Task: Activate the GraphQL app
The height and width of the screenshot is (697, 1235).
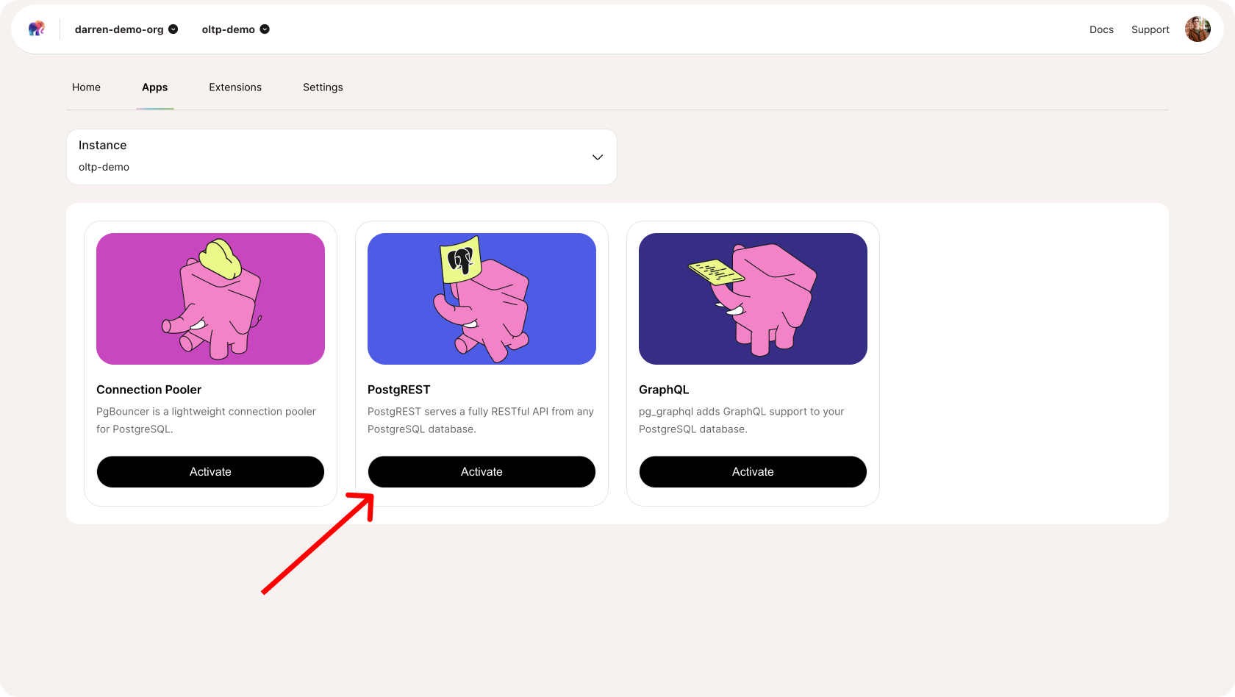Action: (753, 472)
